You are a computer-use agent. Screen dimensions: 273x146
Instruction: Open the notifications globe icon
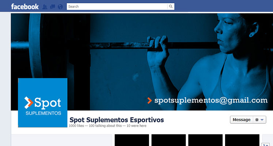tap(60, 7)
